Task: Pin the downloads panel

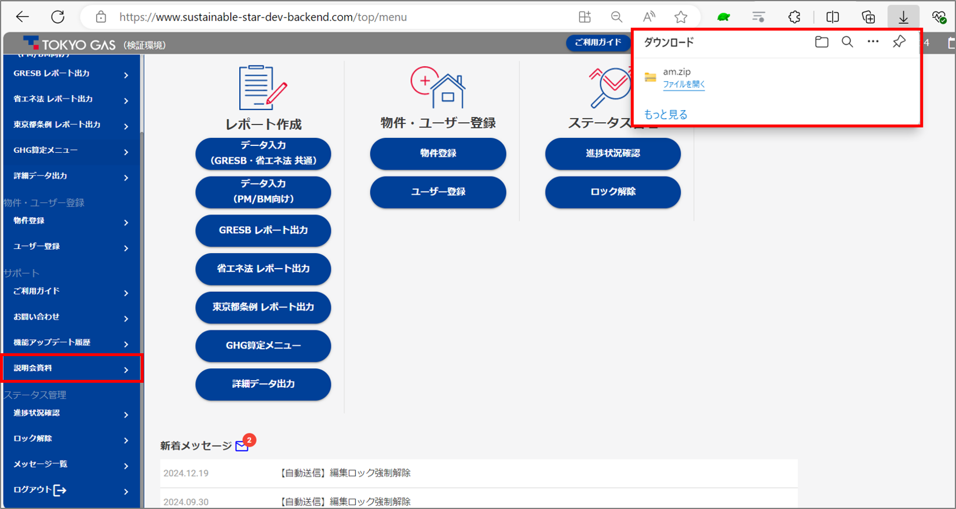Action: 899,42
